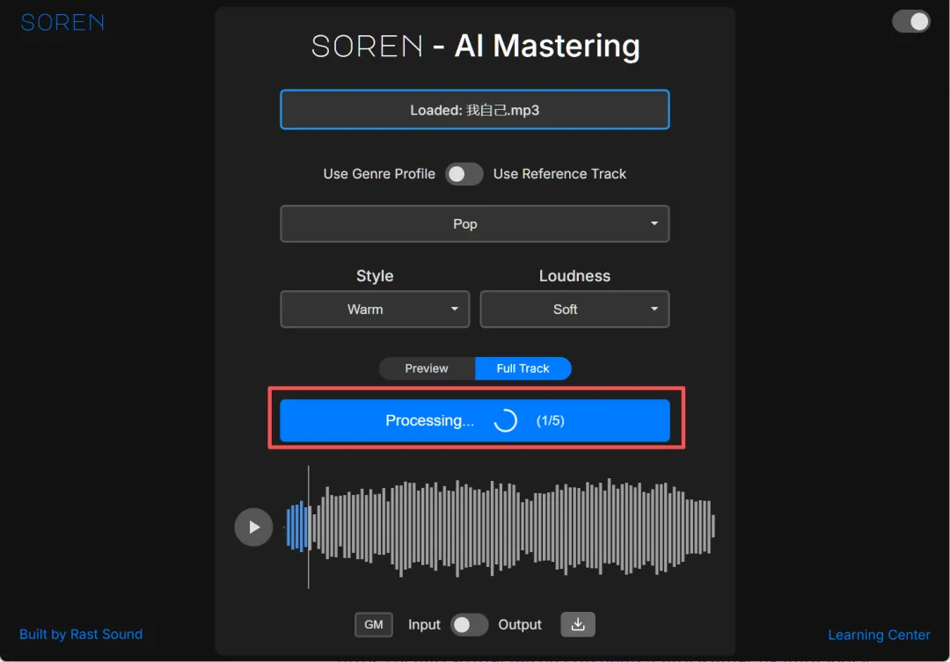Click the SOREN logo in the corner
The width and height of the screenshot is (950, 662).
(62, 22)
